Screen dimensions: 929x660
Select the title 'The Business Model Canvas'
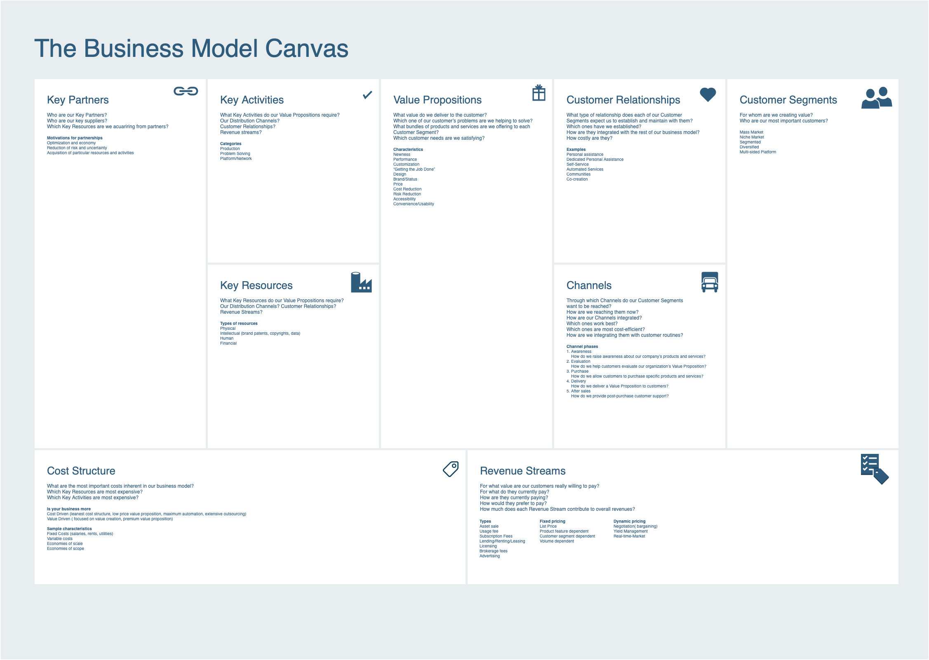(x=191, y=48)
